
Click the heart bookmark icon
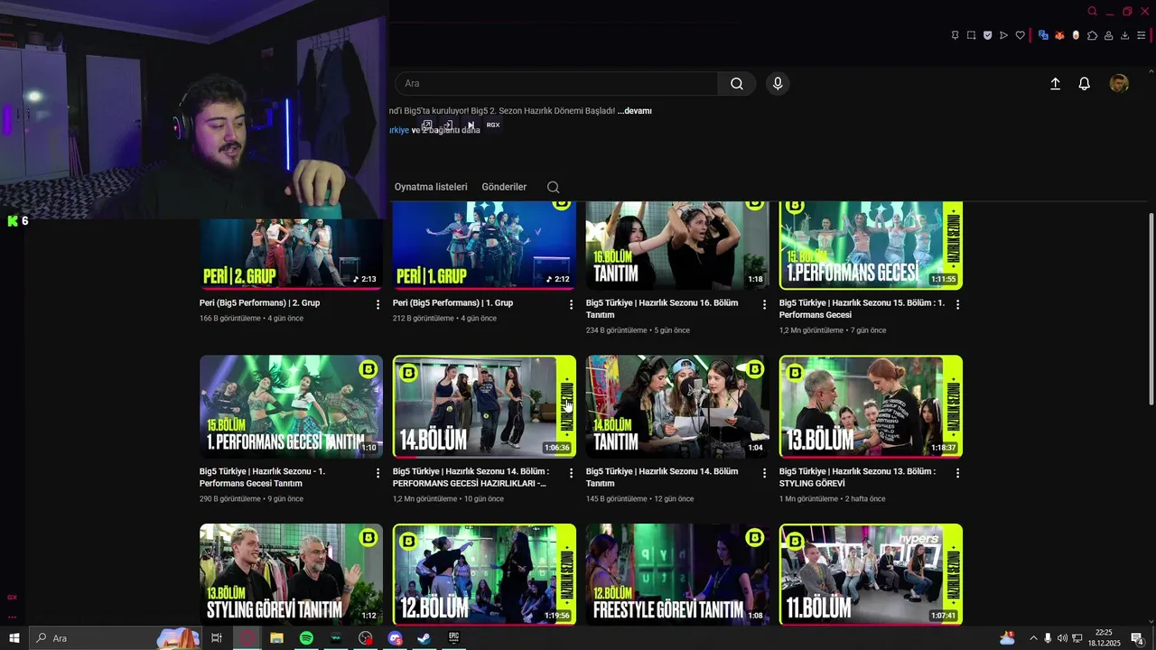[x=1021, y=35]
